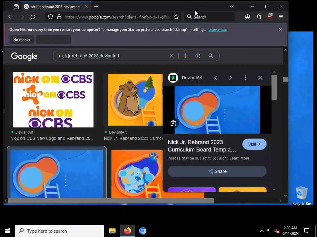Open File Explorer from taskbar
Screen dimensions: 317x237
112,231
